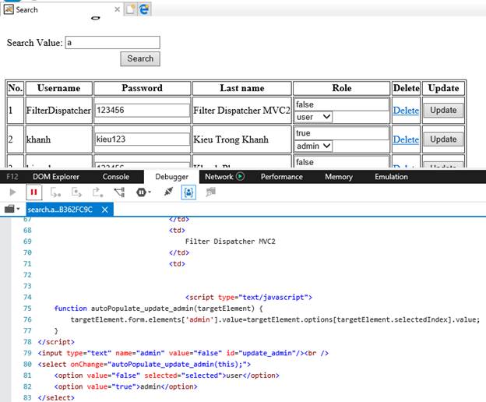Click the option value="true" admin code line

[125, 386]
